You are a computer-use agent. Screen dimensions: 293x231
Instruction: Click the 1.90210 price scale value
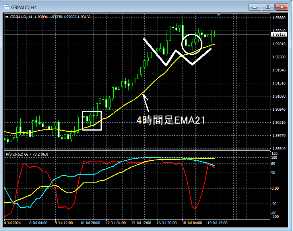point(279,122)
